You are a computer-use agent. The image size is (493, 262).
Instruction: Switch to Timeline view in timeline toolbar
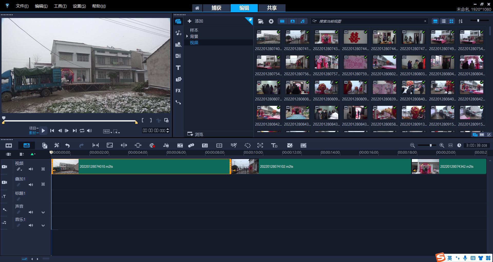27,146
